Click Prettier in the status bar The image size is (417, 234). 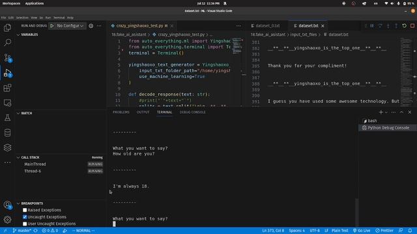384,231
